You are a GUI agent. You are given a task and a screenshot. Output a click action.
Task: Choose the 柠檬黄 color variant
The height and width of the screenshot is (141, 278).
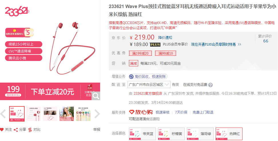click(171, 134)
